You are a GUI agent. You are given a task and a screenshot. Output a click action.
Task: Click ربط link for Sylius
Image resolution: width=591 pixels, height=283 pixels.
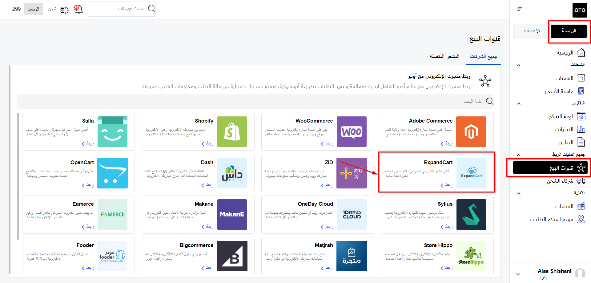click(x=447, y=227)
